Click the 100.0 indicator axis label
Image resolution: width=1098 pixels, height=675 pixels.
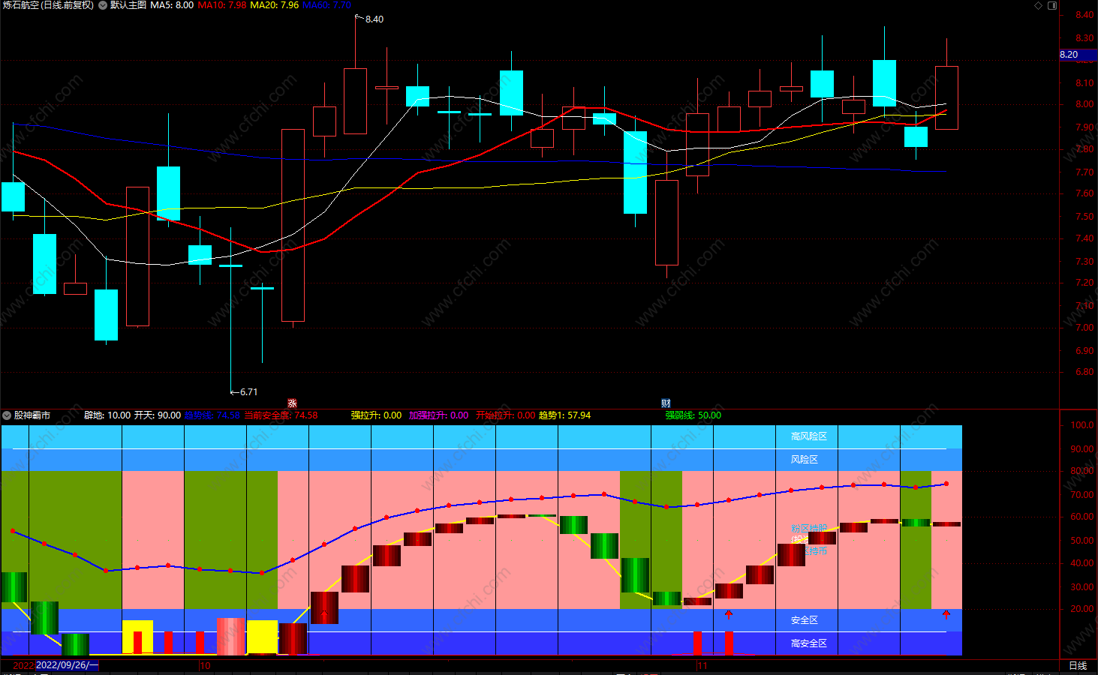click(1082, 425)
